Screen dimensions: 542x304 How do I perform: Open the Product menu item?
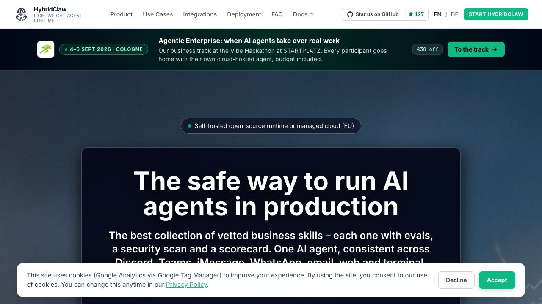[122, 14]
